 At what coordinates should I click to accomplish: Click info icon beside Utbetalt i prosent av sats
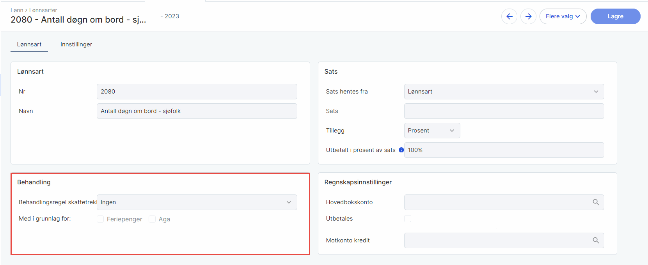(401, 150)
